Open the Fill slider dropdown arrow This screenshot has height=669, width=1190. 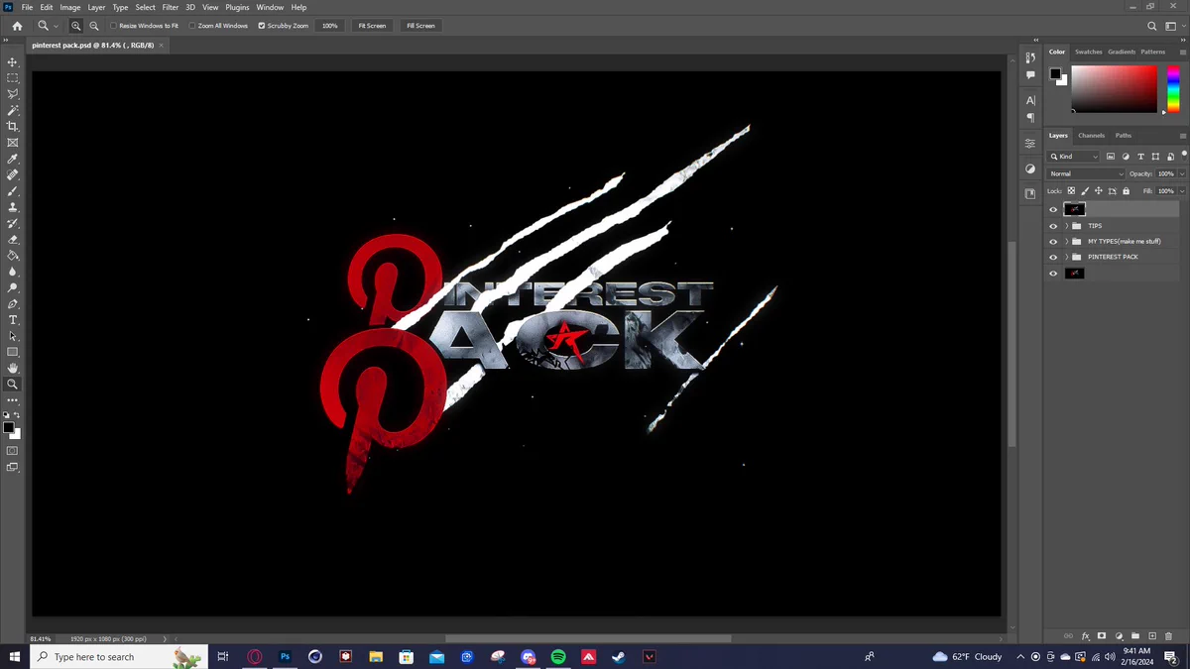(x=1181, y=191)
